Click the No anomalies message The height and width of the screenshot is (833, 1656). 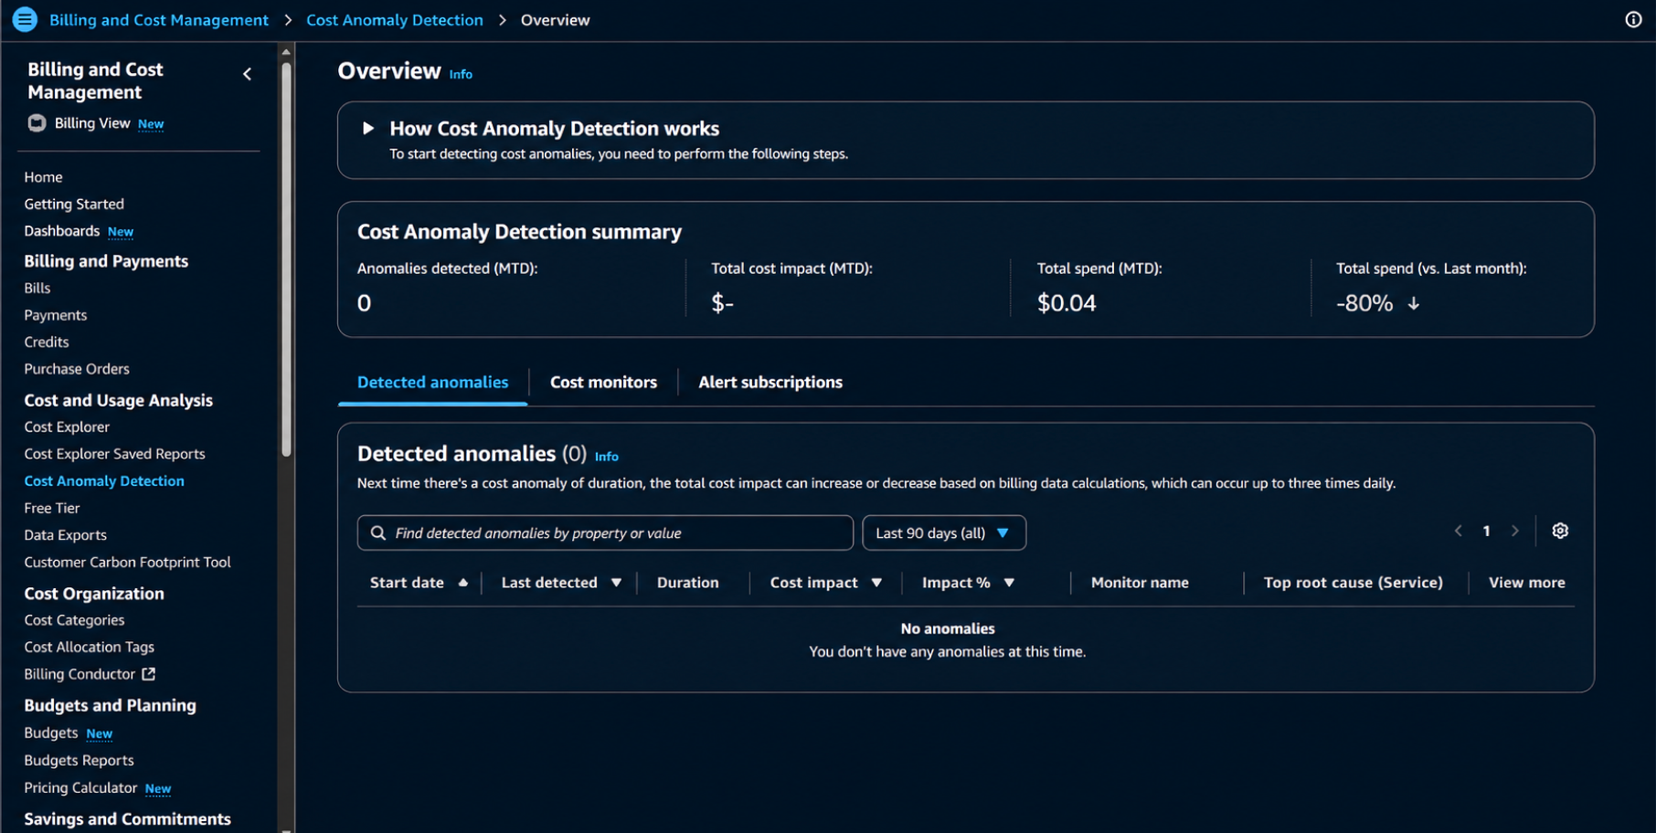coord(948,628)
